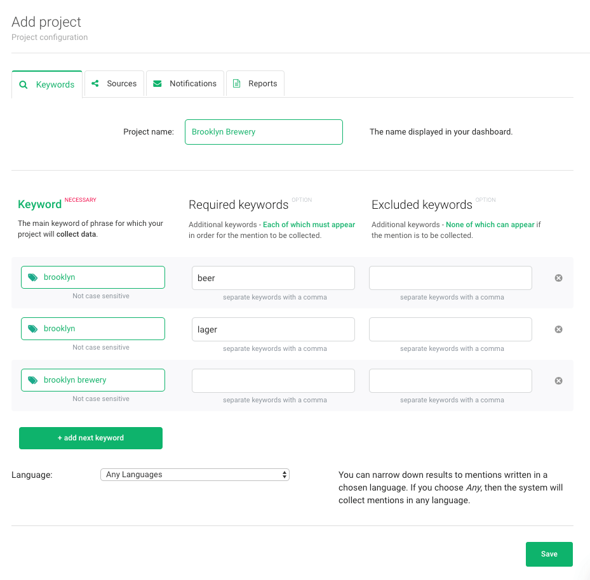Remove the brooklyn brewery keyword row
The height and width of the screenshot is (580, 590).
pyautogui.click(x=558, y=381)
